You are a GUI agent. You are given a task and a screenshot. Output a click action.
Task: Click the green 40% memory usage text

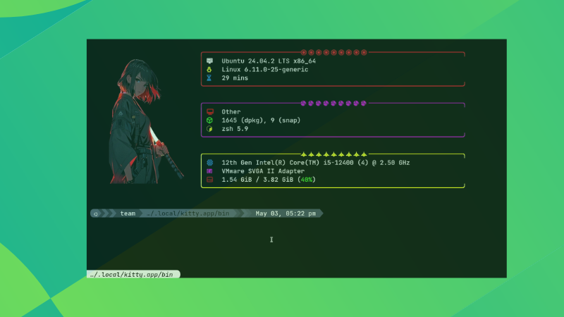coord(306,180)
